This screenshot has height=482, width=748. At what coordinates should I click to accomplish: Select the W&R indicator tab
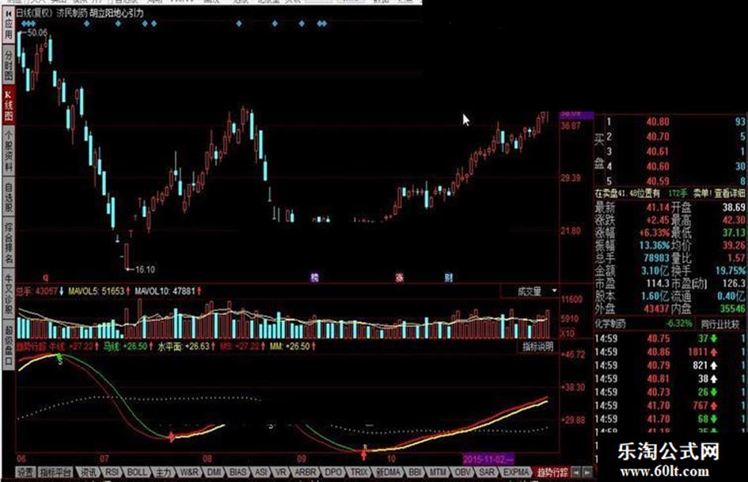[189, 473]
